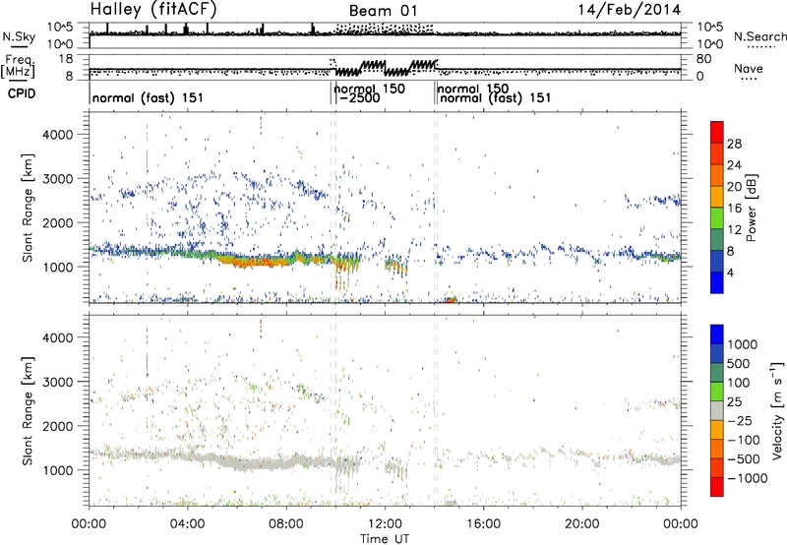Click '1000' range tick in Velocity panel
This screenshot has width=787, height=545.
[57, 470]
